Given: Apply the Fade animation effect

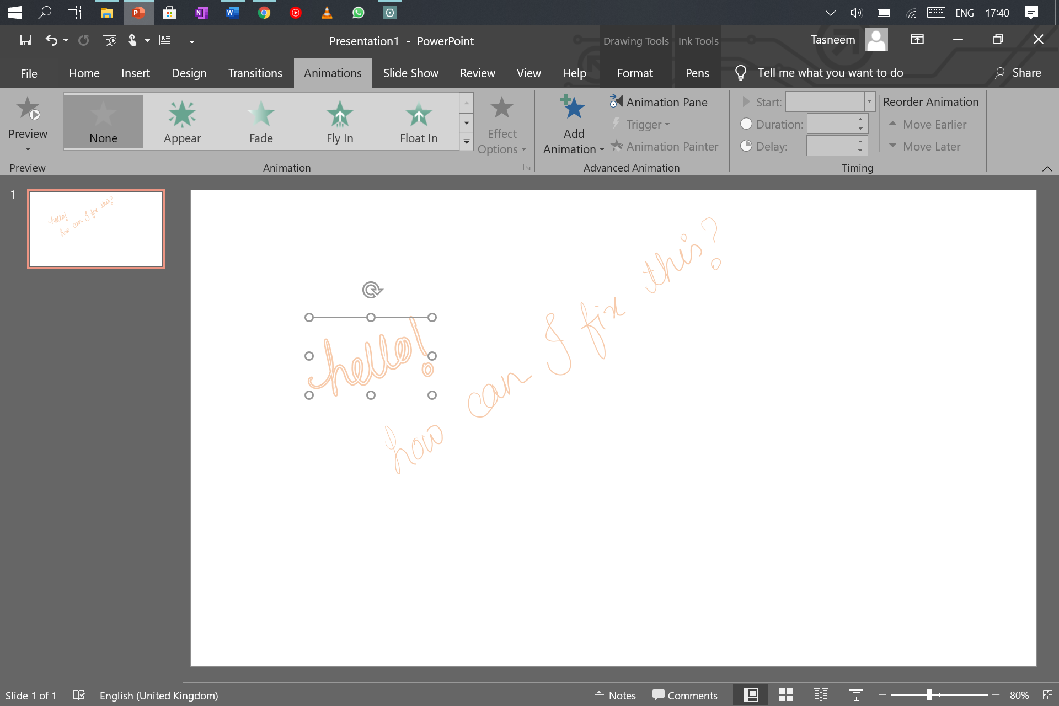Looking at the screenshot, I should coord(261,121).
